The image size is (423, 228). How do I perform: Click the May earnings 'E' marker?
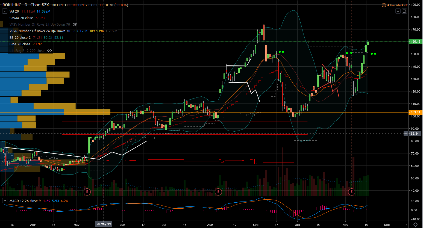click(x=87, y=192)
